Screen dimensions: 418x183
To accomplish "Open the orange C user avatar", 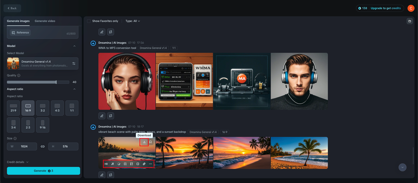I will 411,8.
